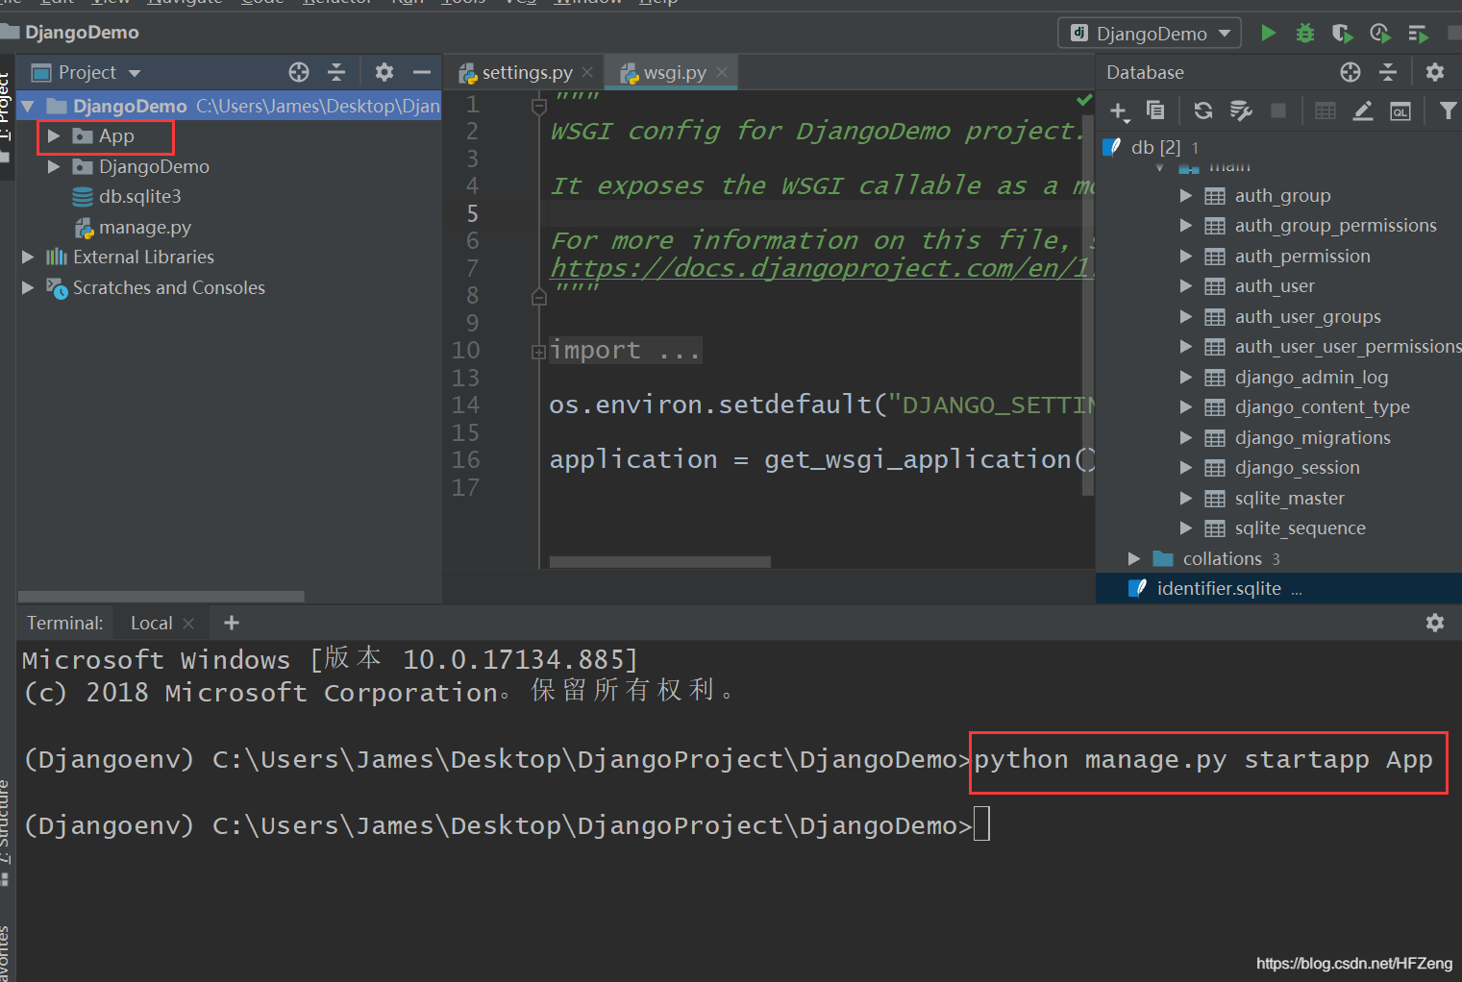Open Data Source Properties wrench icon
Screen dimensions: 1462x982
tap(1241, 110)
